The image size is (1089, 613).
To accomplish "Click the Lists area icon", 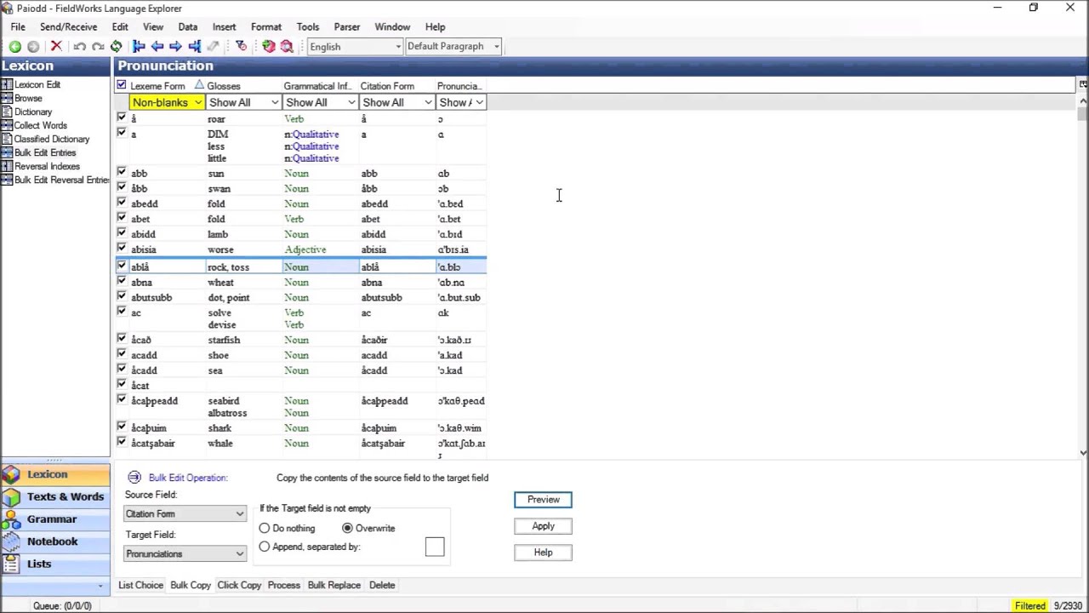I will (12, 564).
